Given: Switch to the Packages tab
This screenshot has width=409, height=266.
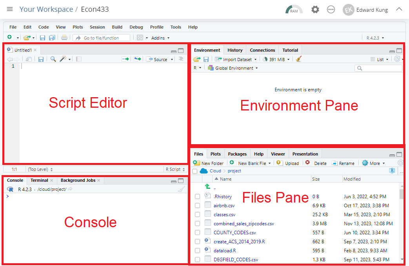Looking at the screenshot, I should pos(237,154).
